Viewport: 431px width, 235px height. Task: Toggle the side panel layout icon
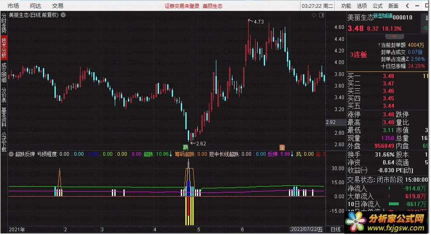click(x=321, y=15)
